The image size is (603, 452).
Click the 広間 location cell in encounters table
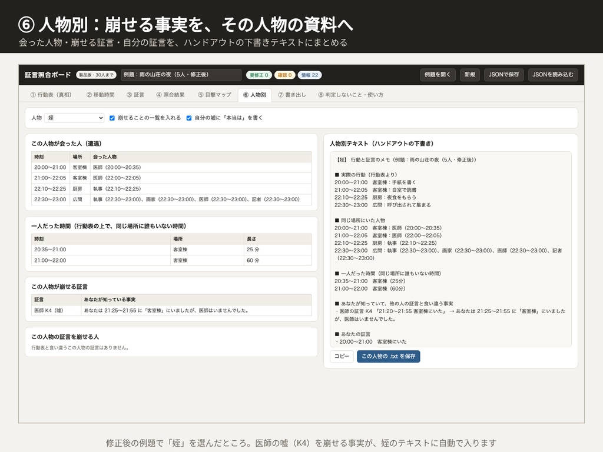click(80, 200)
